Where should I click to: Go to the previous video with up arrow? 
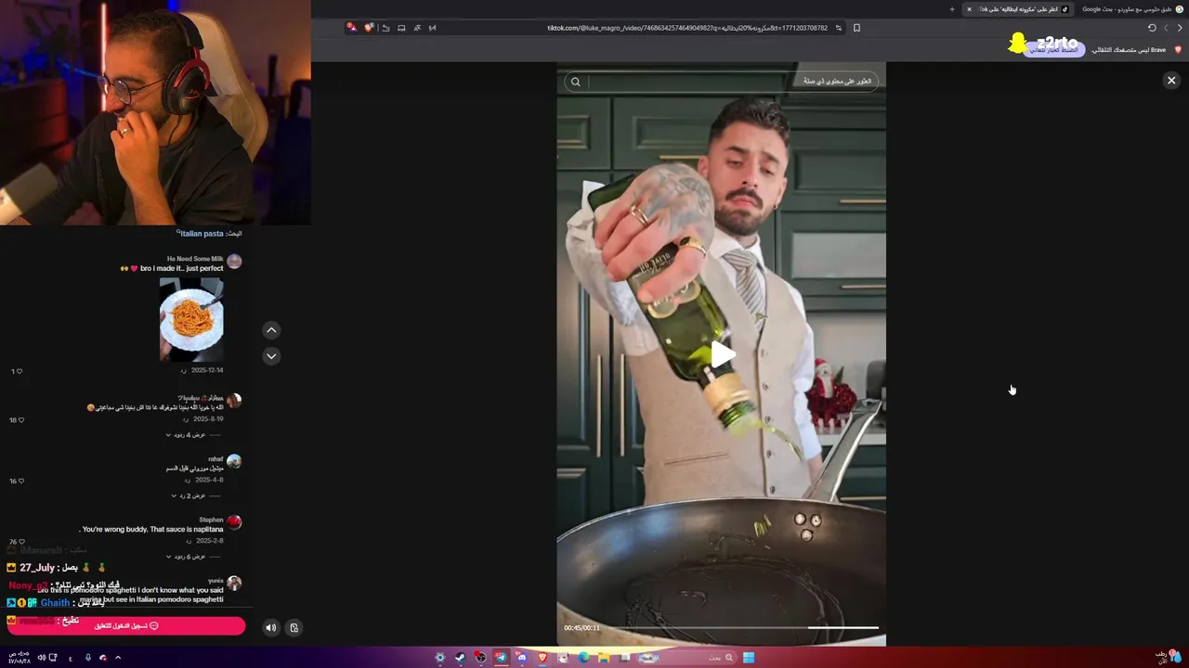click(271, 330)
